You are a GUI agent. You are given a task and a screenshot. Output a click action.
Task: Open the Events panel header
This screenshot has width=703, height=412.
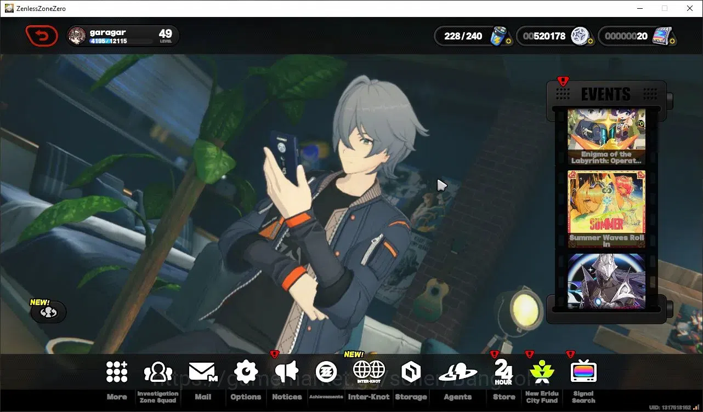click(606, 94)
